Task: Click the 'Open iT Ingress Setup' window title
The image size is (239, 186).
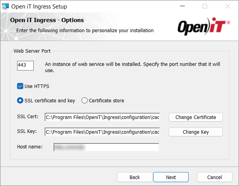Action: pyautogui.click(x=39, y=7)
